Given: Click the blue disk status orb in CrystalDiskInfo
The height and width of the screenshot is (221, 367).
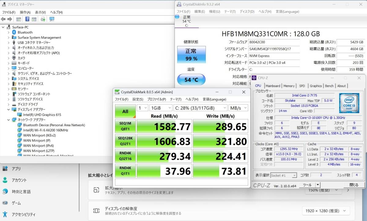Looking at the screenshot, I should 177,17.
